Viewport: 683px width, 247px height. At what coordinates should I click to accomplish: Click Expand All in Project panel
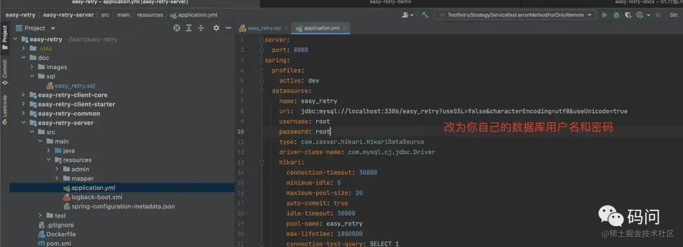(188, 28)
